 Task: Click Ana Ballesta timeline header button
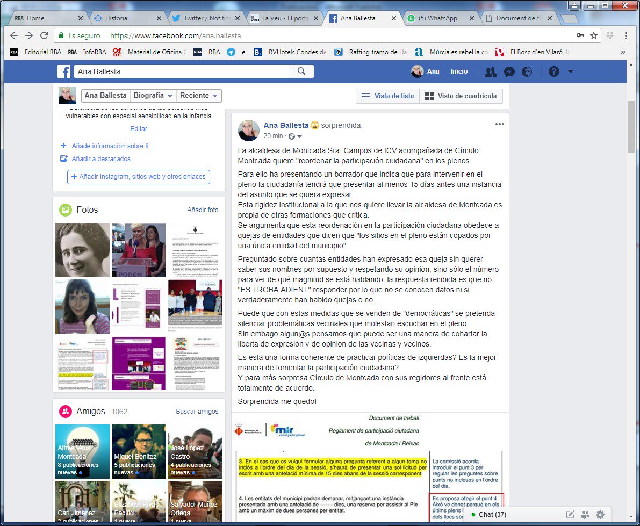(105, 96)
